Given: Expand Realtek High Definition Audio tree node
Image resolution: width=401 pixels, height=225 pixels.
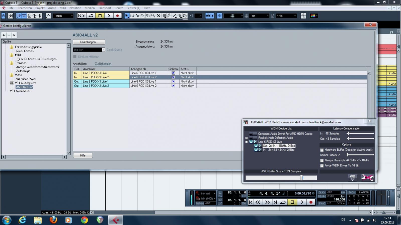Looking at the screenshot, I should click(246, 138).
